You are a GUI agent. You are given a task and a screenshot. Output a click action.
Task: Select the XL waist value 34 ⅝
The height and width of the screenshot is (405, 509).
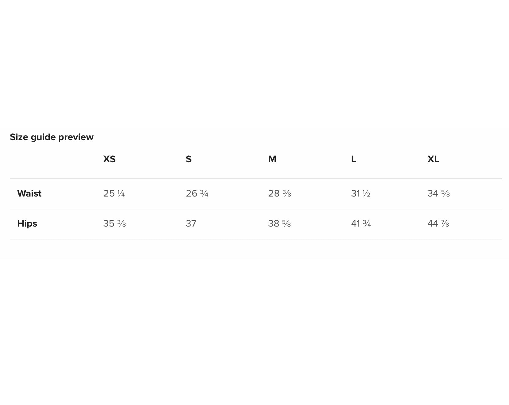coord(438,193)
